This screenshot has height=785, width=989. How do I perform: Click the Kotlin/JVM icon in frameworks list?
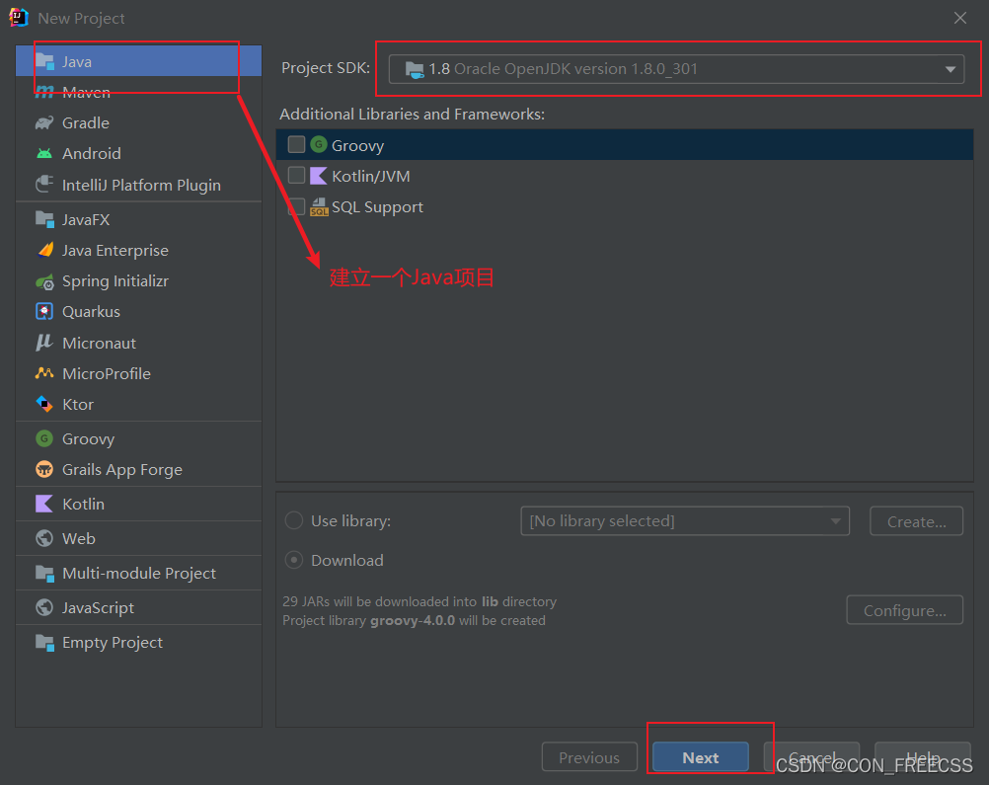[x=319, y=176]
